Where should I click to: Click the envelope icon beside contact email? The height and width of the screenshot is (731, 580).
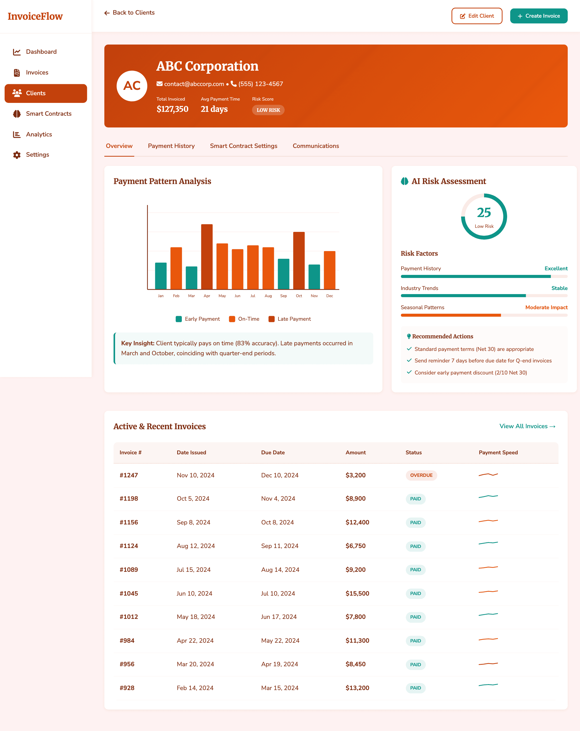pyautogui.click(x=160, y=84)
